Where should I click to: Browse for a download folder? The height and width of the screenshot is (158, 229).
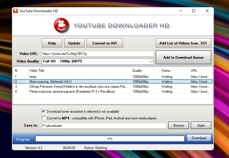(179, 125)
